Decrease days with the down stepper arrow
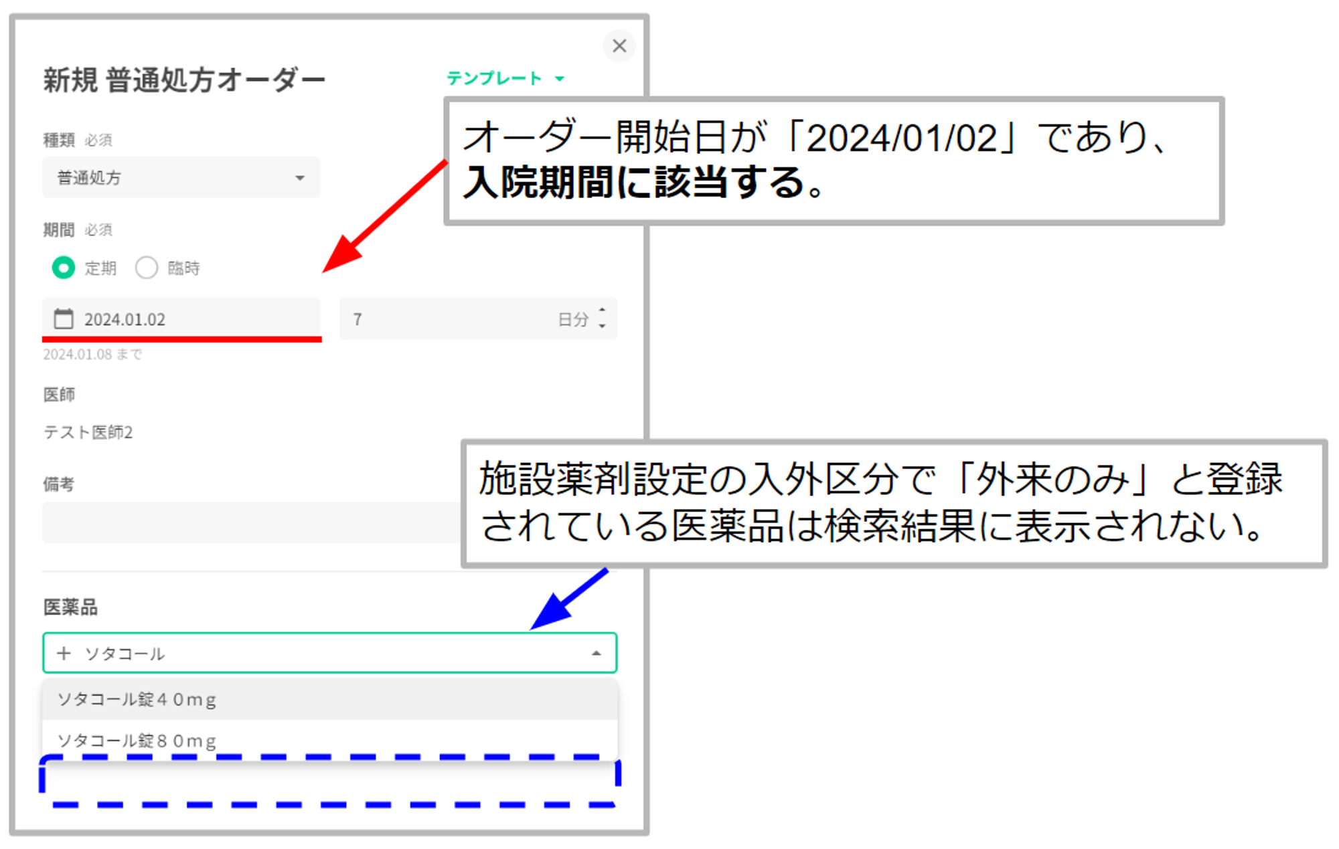 602,326
